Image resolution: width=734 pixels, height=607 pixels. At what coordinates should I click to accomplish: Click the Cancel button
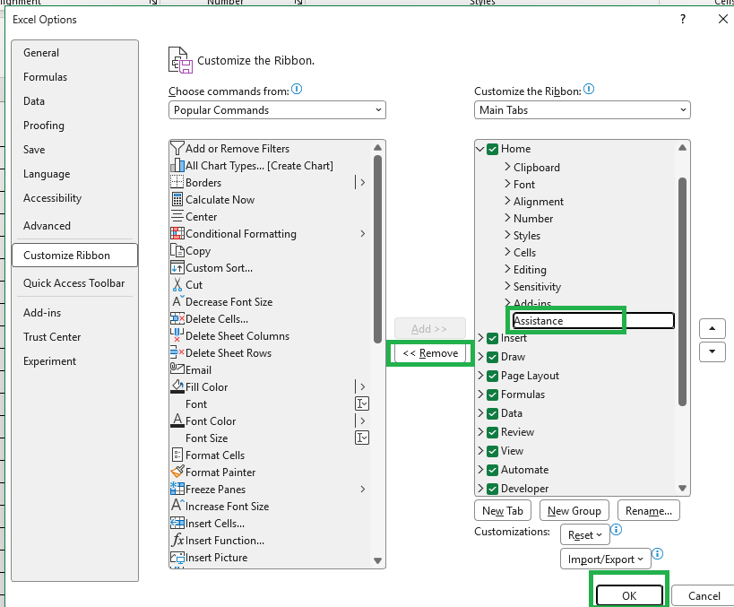pos(704,595)
